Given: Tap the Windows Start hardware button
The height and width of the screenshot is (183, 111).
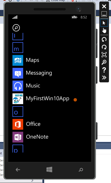Looking at the screenshot, I should 49,170.
